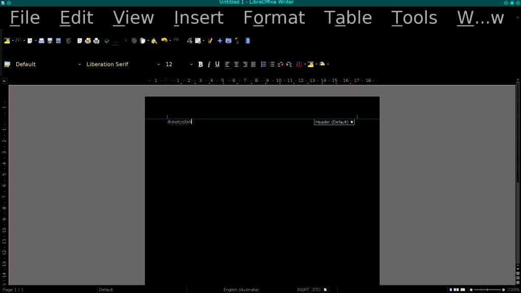This screenshot has width=521, height=293.
Task: Click the Increase Indent icon
Action: 289,65
